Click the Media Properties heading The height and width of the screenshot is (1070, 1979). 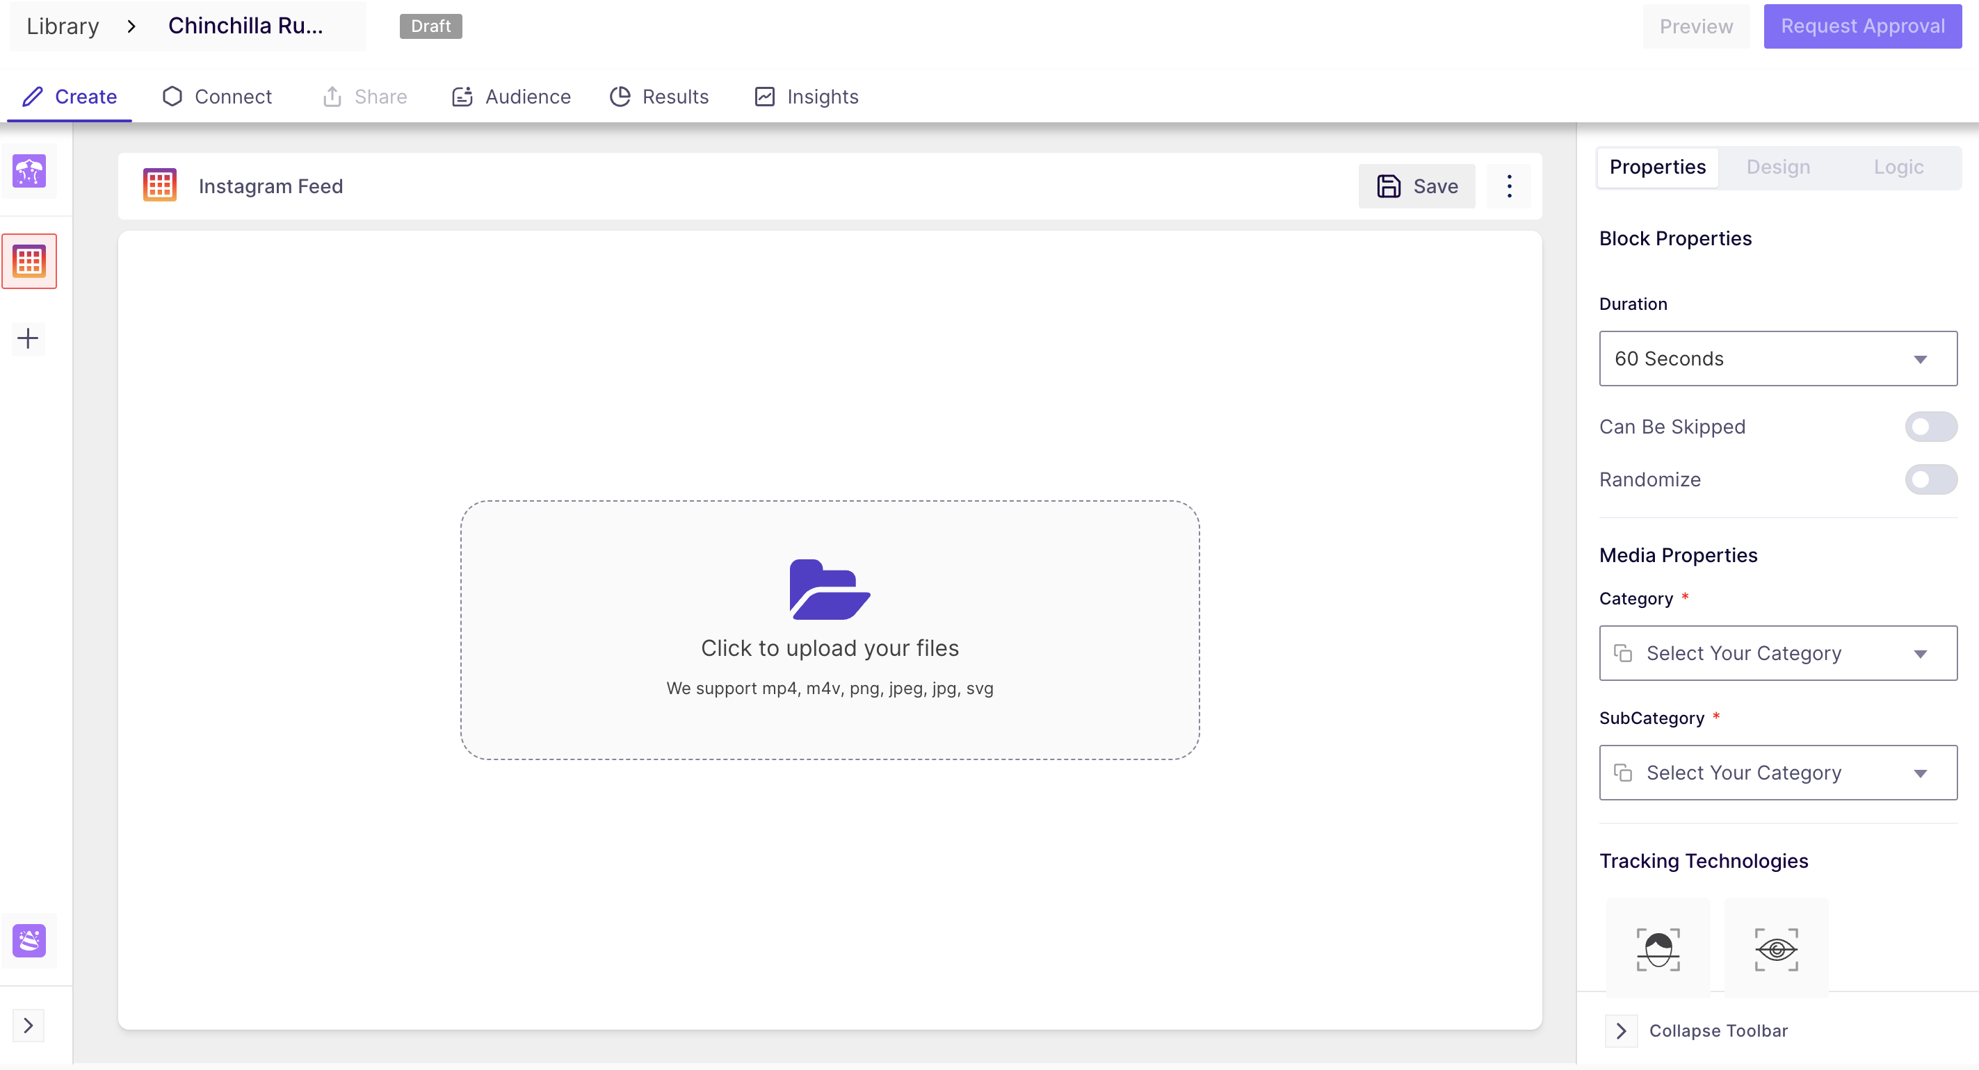pyautogui.click(x=1678, y=556)
